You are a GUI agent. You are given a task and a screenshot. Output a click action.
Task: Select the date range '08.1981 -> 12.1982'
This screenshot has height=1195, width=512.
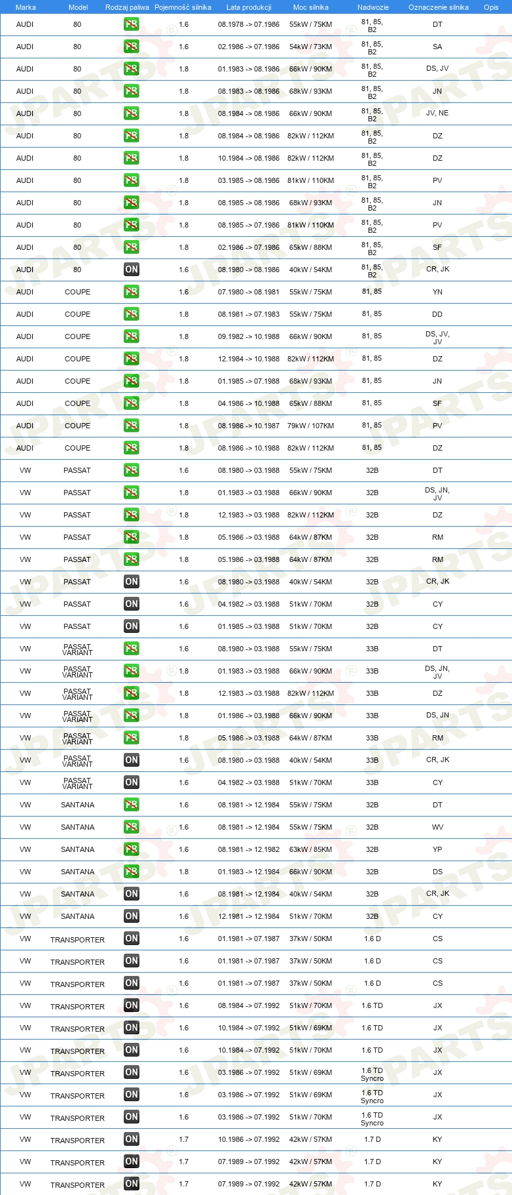[x=249, y=849]
